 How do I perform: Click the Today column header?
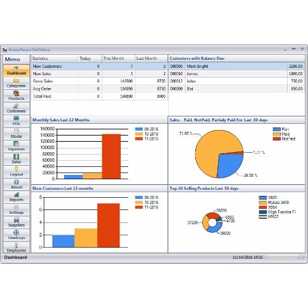click(90, 59)
